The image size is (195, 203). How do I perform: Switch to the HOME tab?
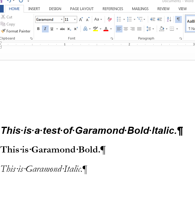coord(14,9)
